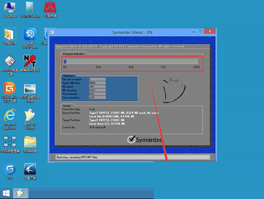Minimize the Symantec Ghost window
264x199 pixels.
point(193,32)
